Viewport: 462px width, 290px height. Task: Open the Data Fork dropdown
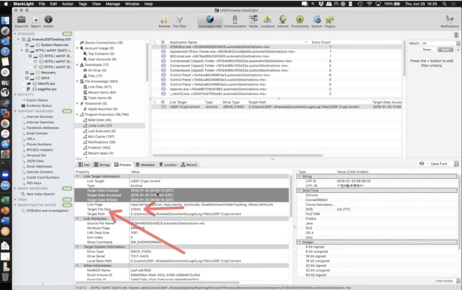[443, 164]
